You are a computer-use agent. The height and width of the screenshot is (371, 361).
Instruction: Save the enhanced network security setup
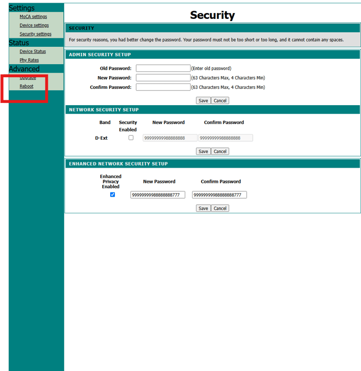(x=203, y=209)
